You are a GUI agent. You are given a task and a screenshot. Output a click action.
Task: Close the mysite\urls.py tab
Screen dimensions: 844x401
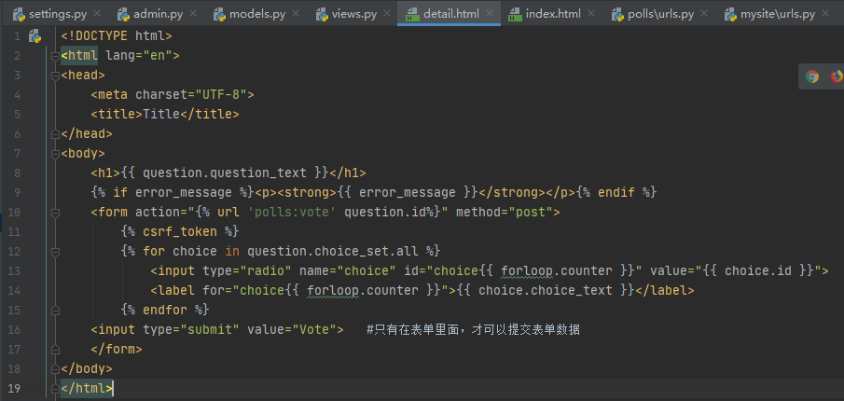(x=825, y=14)
